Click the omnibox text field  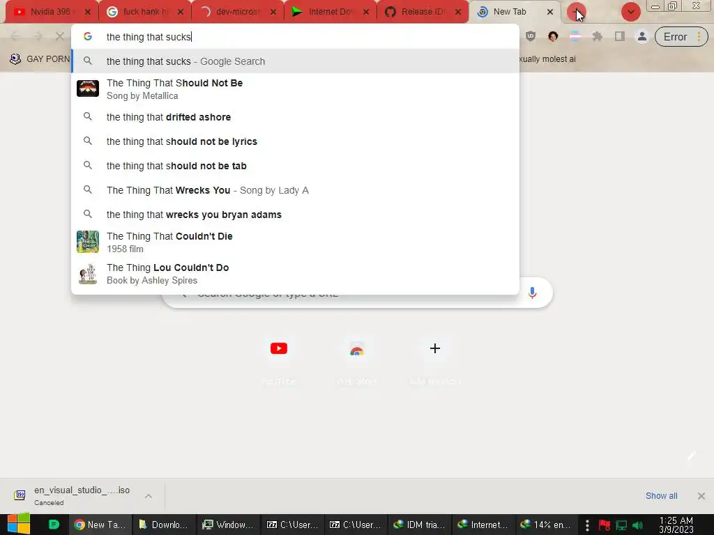(295, 37)
